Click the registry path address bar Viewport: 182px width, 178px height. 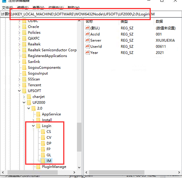pyautogui.click(x=91, y=14)
